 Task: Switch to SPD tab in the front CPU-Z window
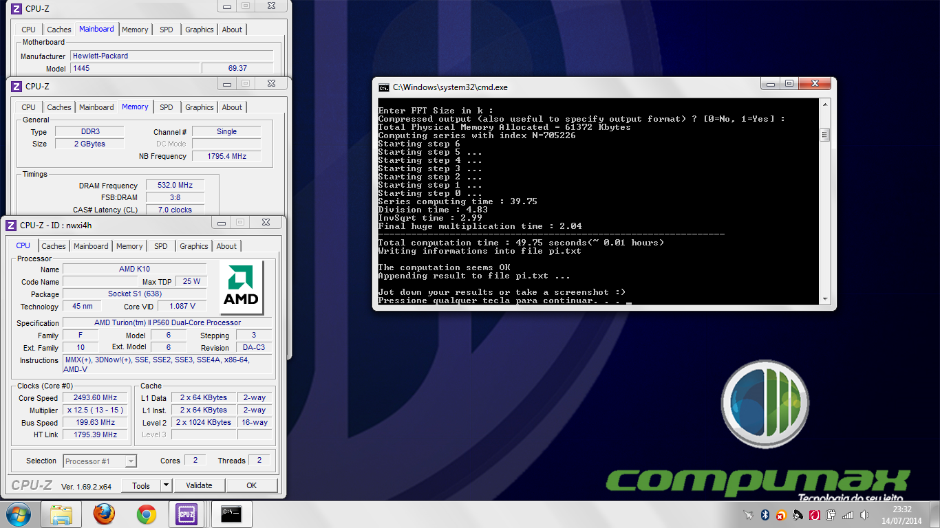pyautogui.click(x=161, y=246)
